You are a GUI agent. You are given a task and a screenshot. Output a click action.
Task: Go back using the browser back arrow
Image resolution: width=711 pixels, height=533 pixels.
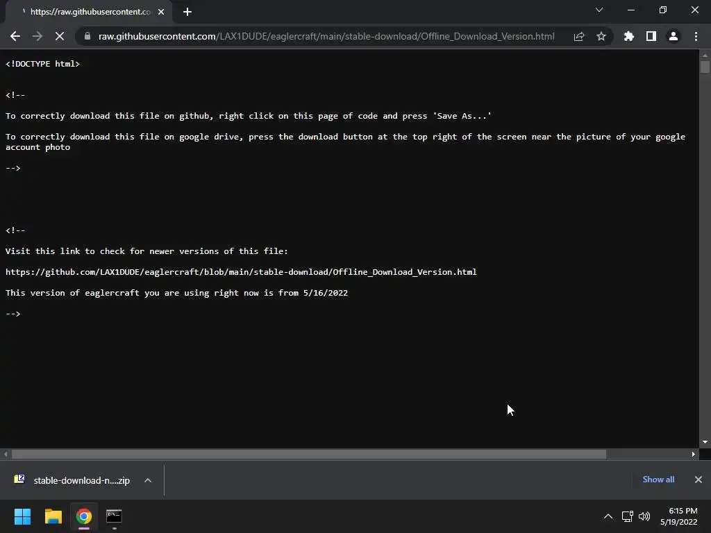pos(15,36)
